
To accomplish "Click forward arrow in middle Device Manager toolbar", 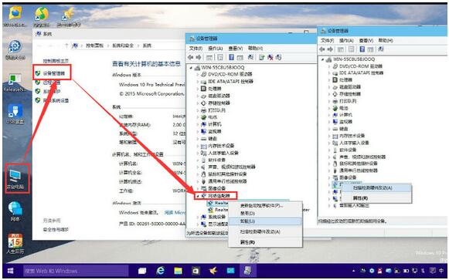I will 199,57.
